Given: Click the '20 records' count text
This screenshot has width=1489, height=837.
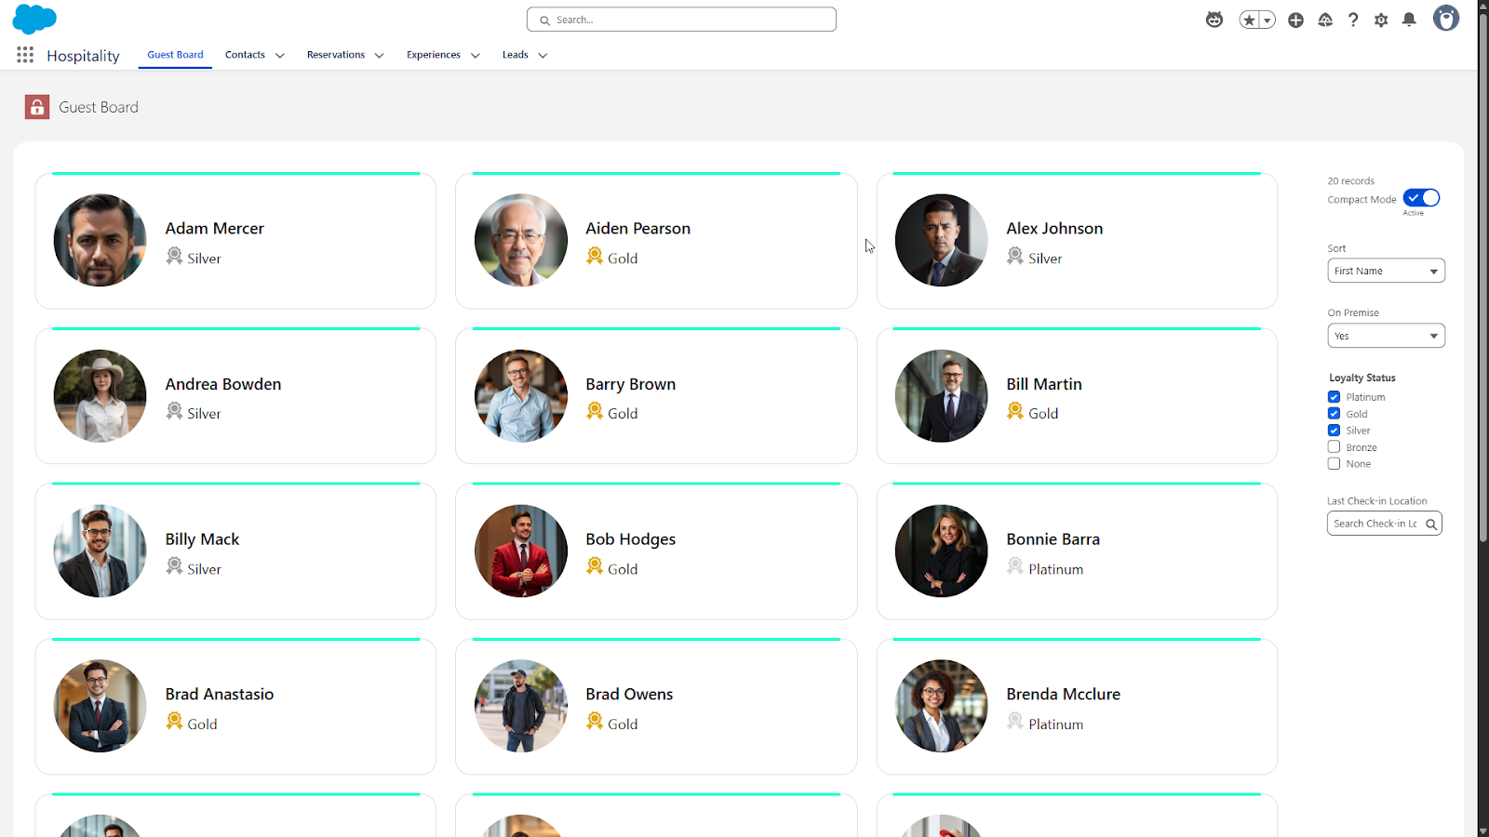Looking at the screenshot, I should [1350, 181].
